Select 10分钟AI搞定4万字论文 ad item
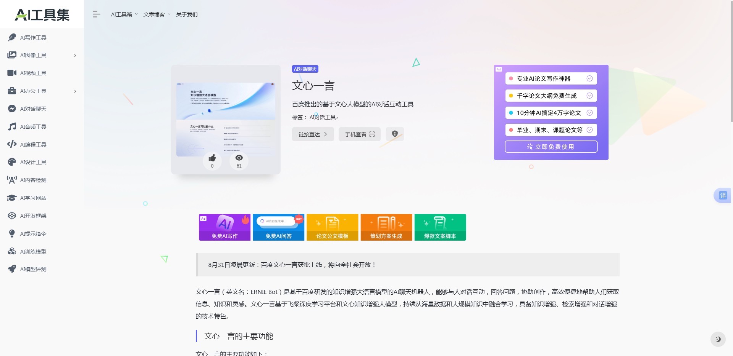Screen dimensions: 733x356 tap(551, 113)
